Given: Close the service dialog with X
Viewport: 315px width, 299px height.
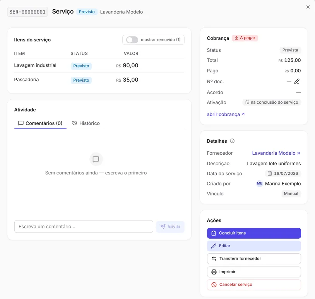Looking at the screenshot, I should 308,7.
